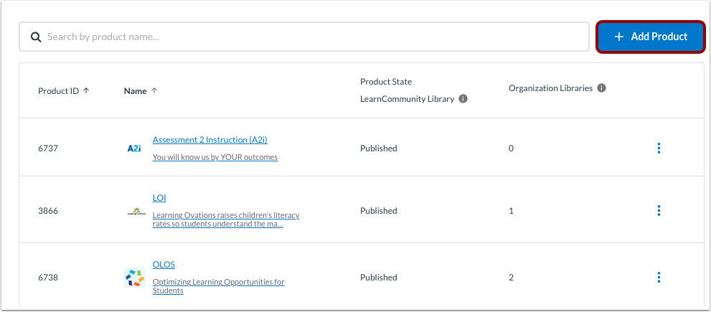The image size is (711, 312).
Task: Open options menu for Assessment 2 Instruction
Action: [659, 148]
